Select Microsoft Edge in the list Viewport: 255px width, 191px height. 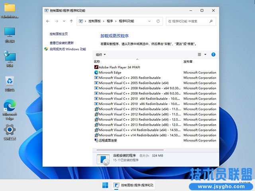pos(110,72)
